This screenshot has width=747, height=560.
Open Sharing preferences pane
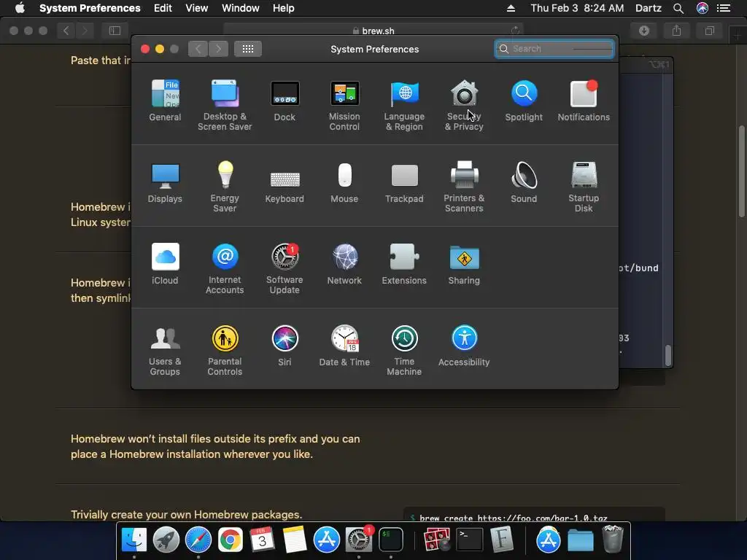[464, 264]
